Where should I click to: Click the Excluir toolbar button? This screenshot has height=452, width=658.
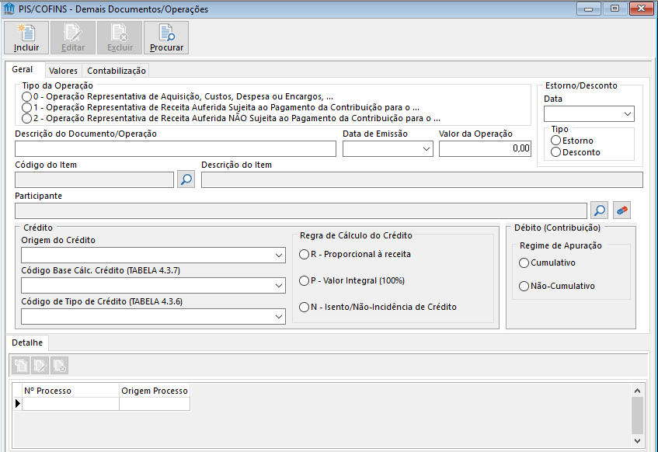point(120,38)
